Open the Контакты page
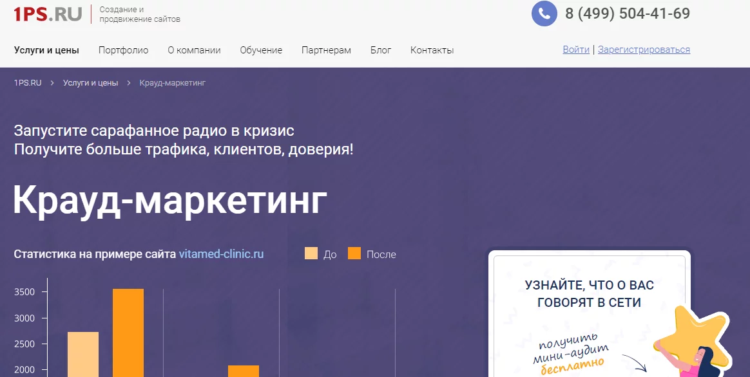Image resolution: width=750 pixels, height=377 pixels. pyautogui.click(x=432, y=50)
